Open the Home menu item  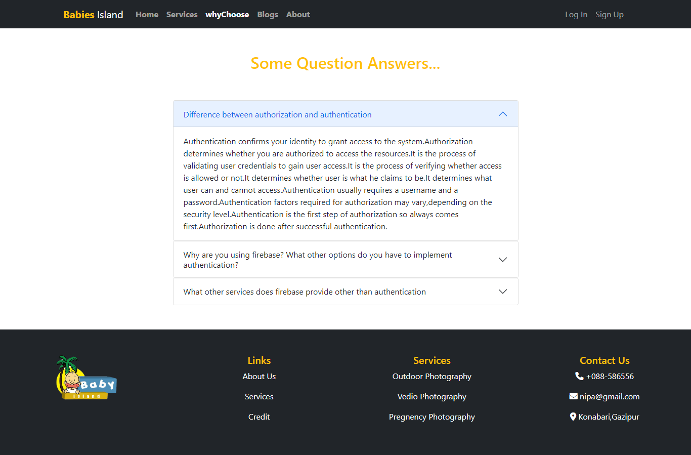147,15
